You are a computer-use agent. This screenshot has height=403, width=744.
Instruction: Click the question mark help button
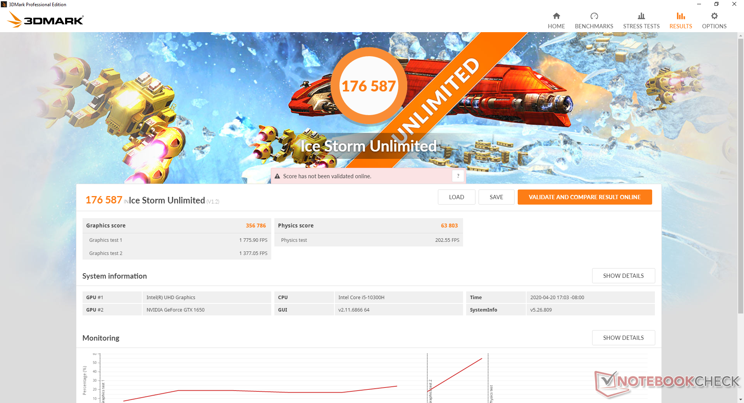pos(458,176)
